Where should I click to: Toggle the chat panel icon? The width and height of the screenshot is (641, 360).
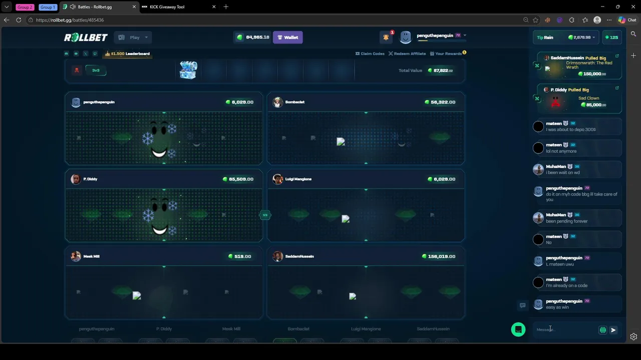point(522,305)
